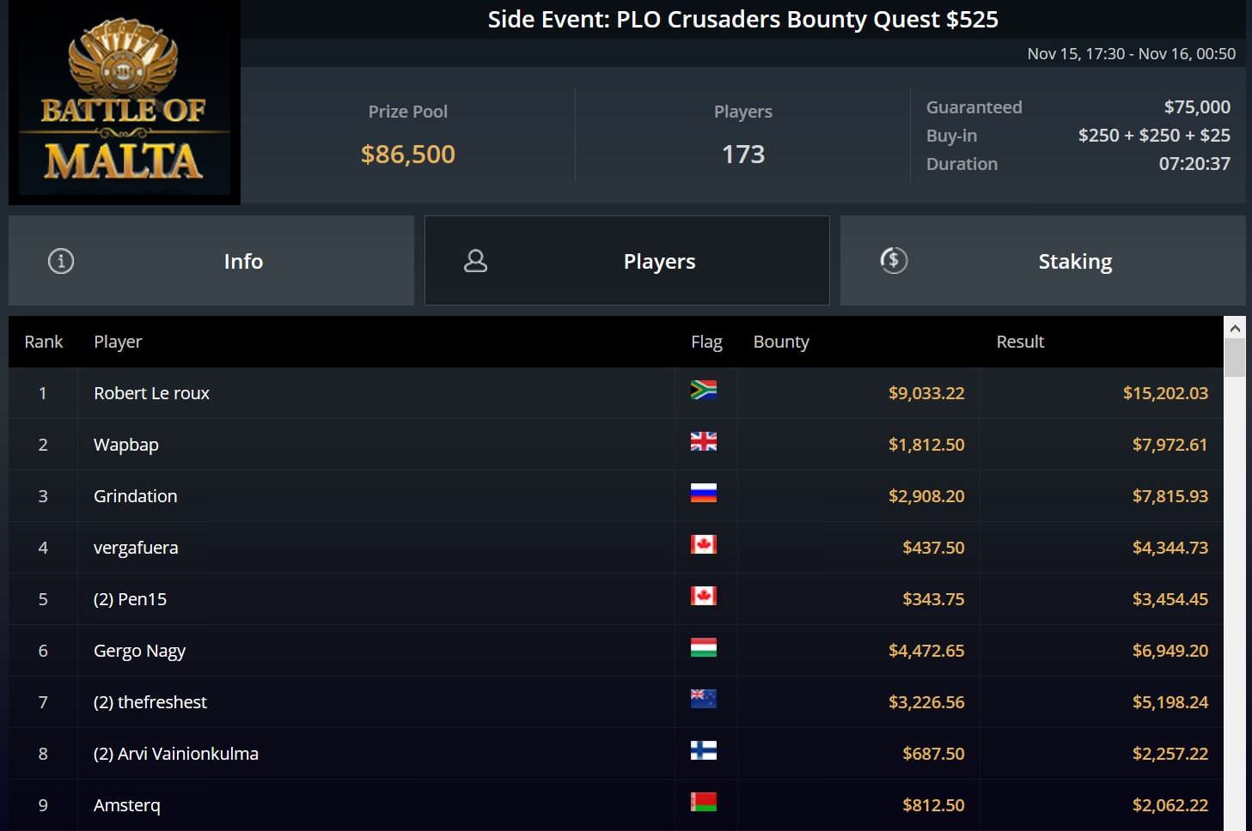Click the Staking dollar coin icon
This screenshot has height=831, width=1252.
click(894, 260)
